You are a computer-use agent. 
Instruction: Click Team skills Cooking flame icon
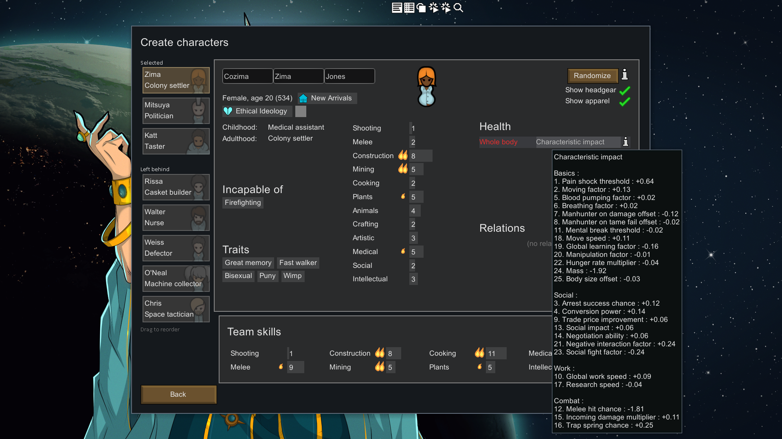click(479, 353)
